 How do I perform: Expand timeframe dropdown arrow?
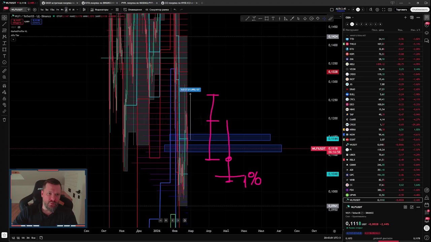[77, 9]
